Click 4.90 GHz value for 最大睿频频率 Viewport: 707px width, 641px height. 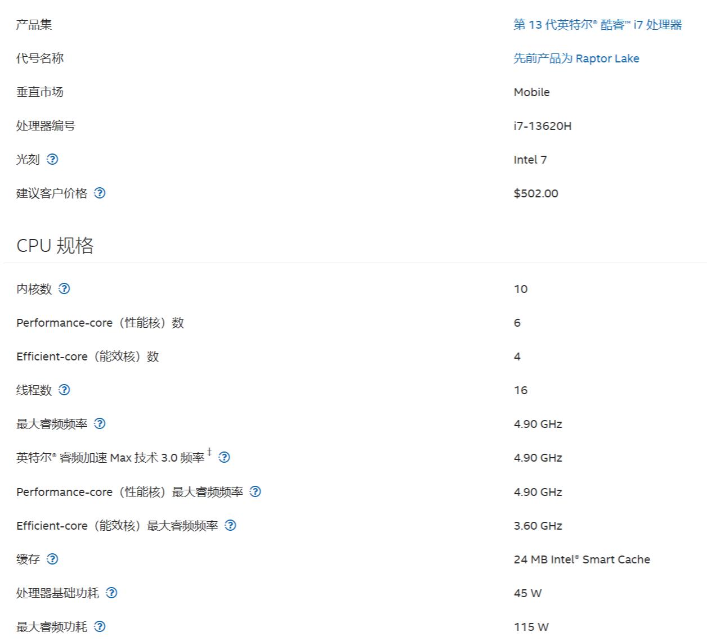[x=538, y=424]
